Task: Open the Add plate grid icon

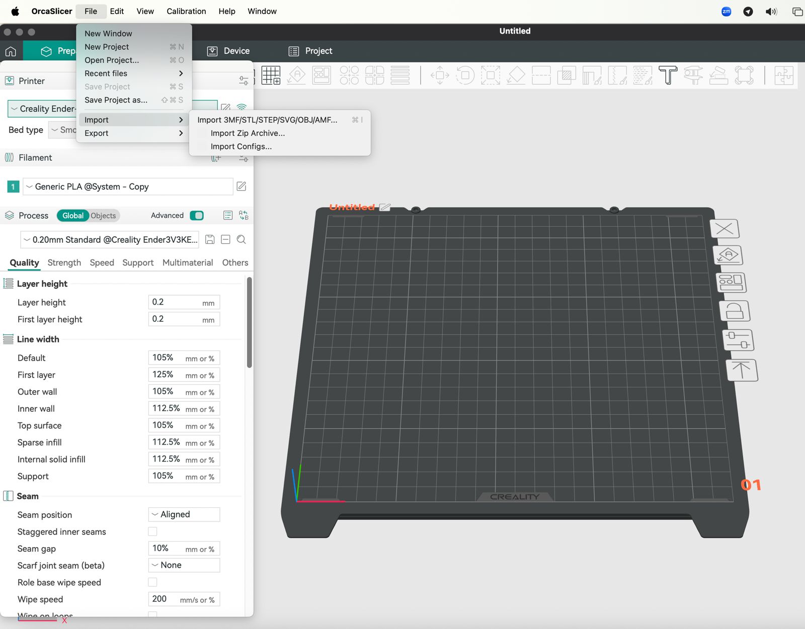Action: pos(271,75)
